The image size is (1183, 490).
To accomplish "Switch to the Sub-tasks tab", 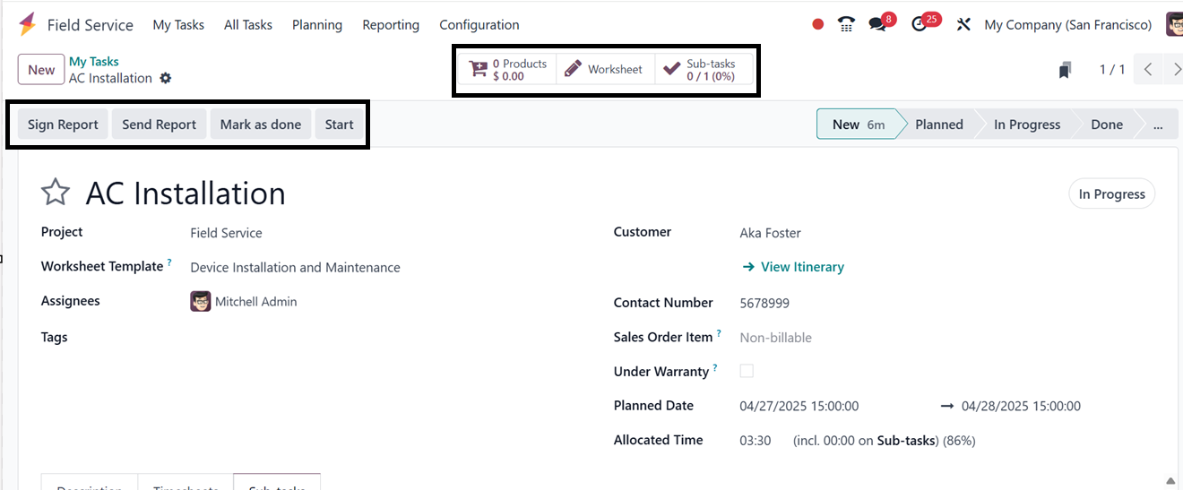I will (x=276, y=484).
